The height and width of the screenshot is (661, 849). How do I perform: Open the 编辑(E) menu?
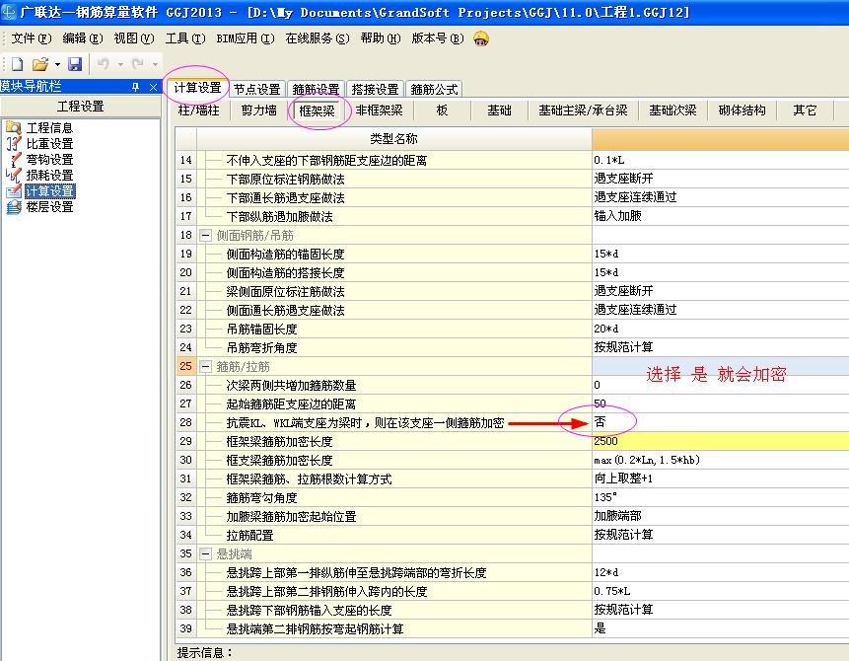[82, 38]
